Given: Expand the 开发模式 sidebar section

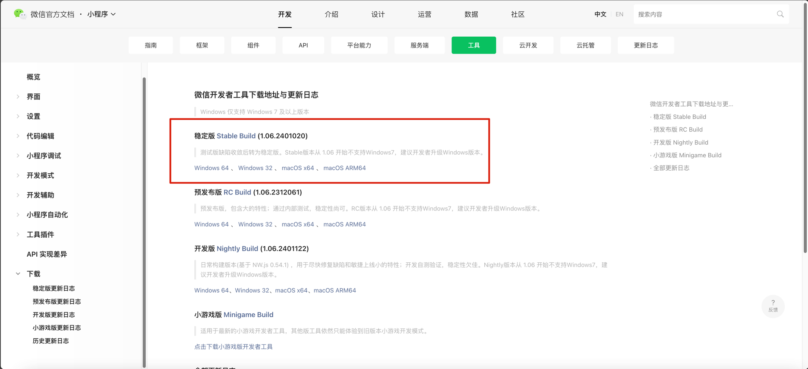Looking at the screenshot, I should pos(18,175).
